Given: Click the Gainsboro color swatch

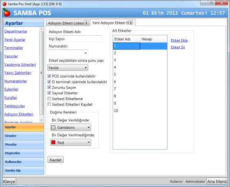Looking at the screenshot, I should pos(53,127).
